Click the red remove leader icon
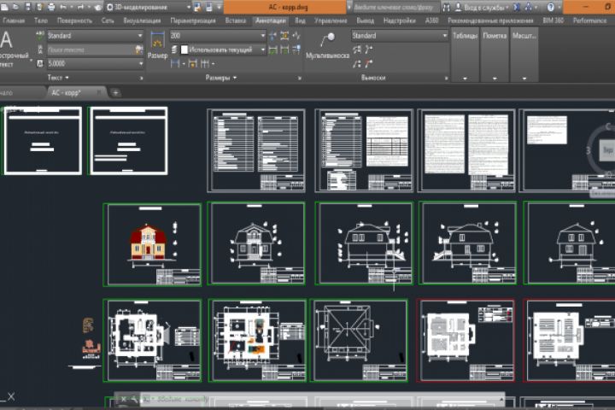Viewport: 615px width, 410px height. pyautogui.click(x=369, y=63)
